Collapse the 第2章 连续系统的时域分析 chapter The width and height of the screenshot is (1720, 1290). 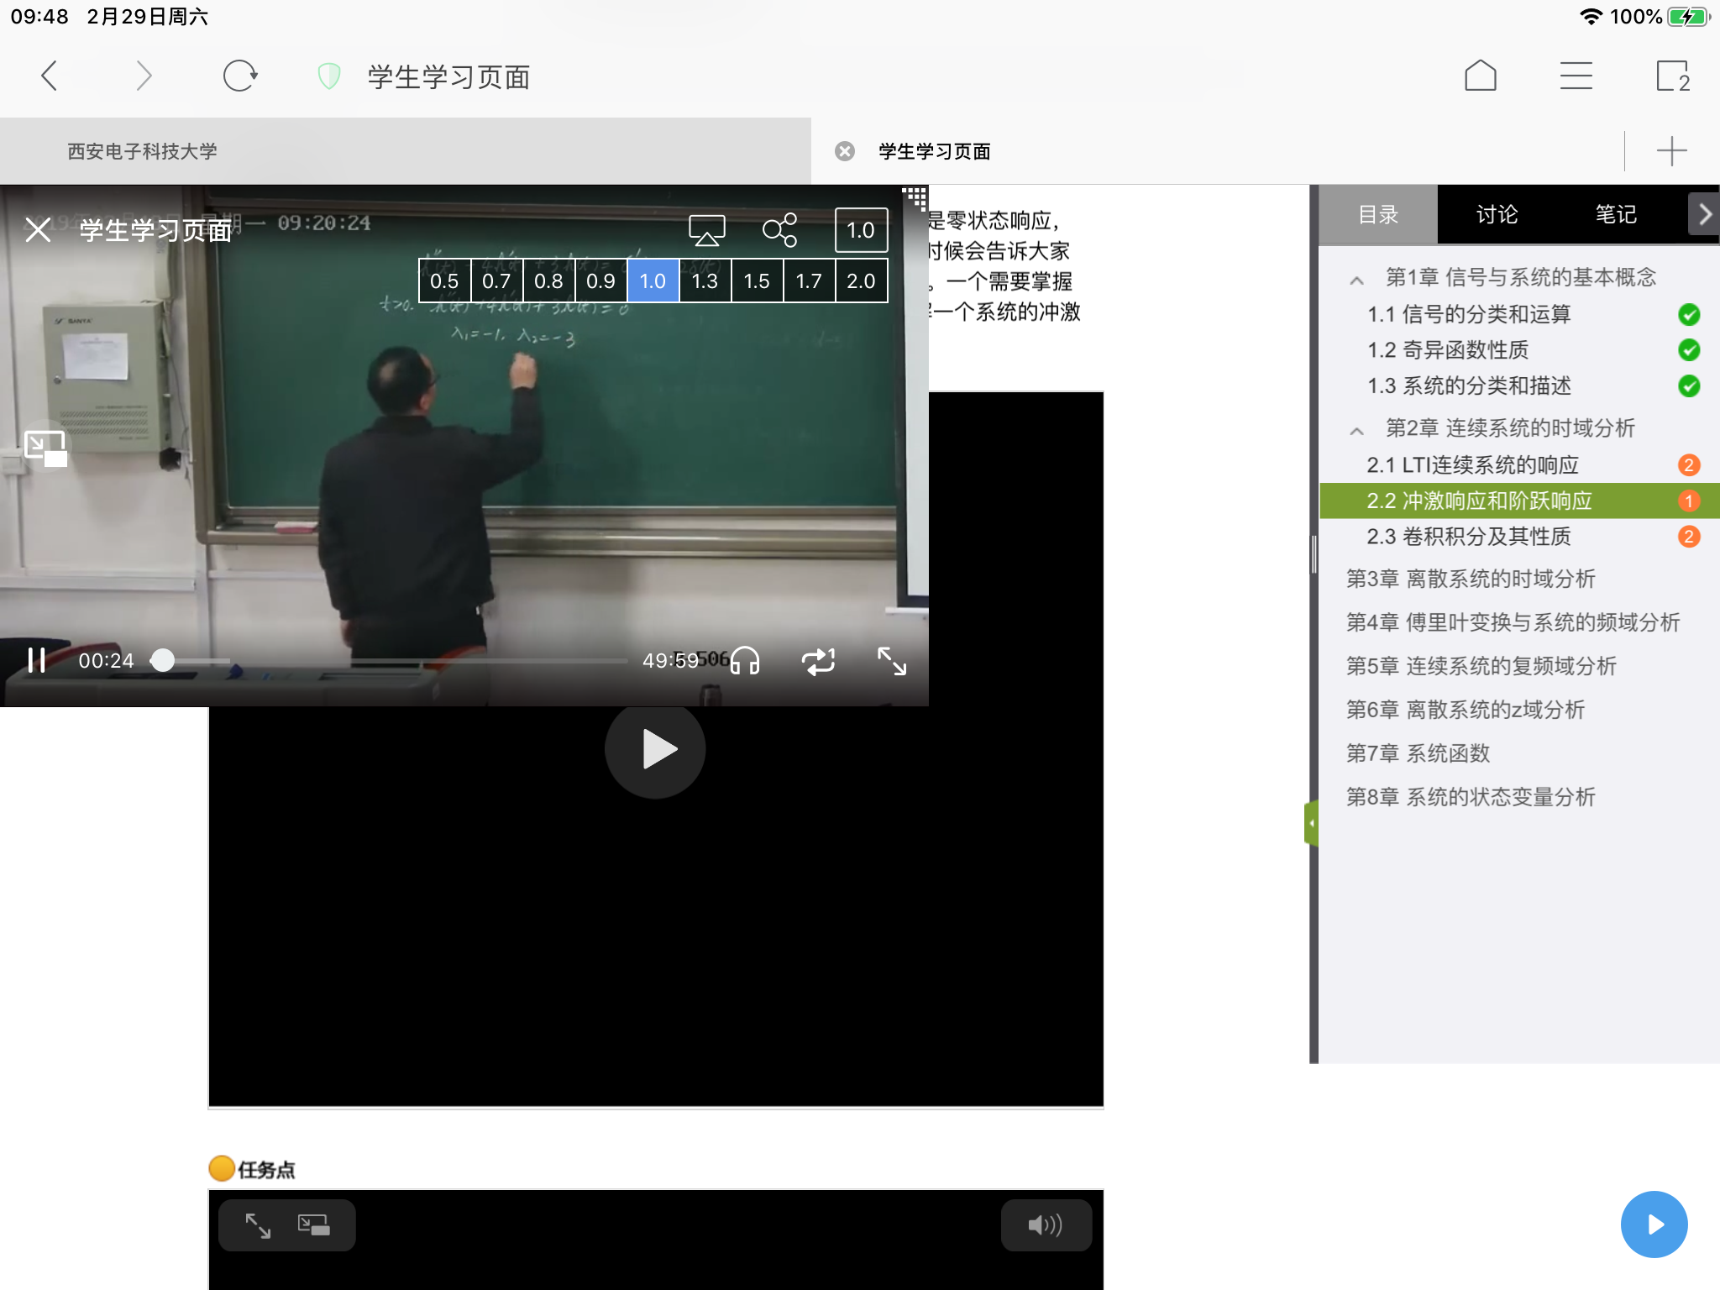click(1356, 431)
